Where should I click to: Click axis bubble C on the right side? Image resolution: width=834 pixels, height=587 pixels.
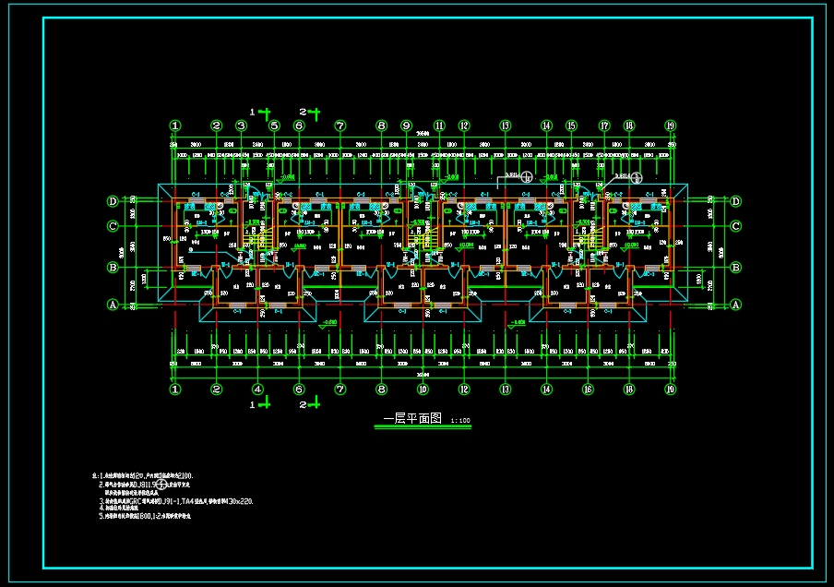(x=736, y=226)
